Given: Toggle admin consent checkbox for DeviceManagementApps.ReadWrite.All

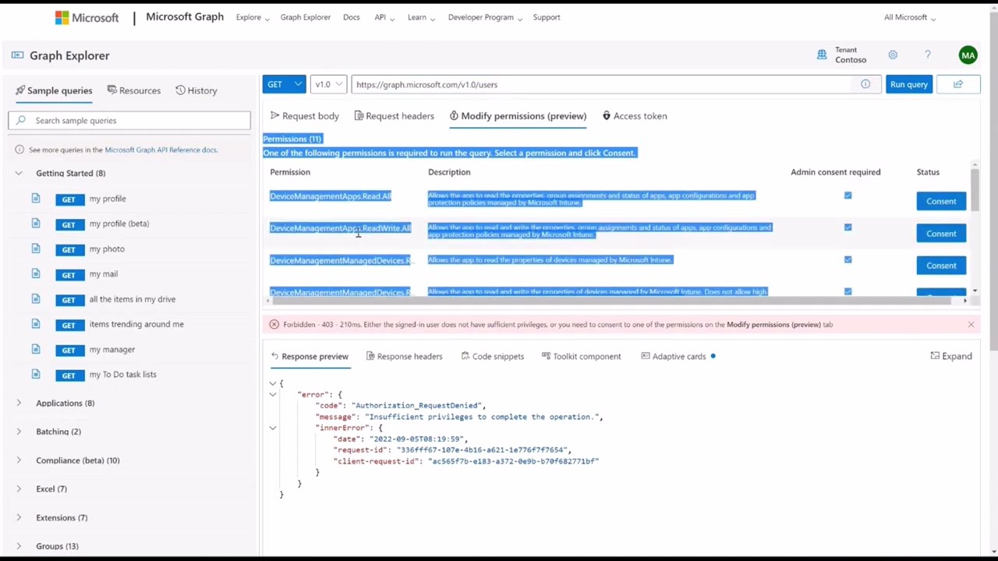Looking at the screenshot, I should pyautogui.click(x=848, y=228).
